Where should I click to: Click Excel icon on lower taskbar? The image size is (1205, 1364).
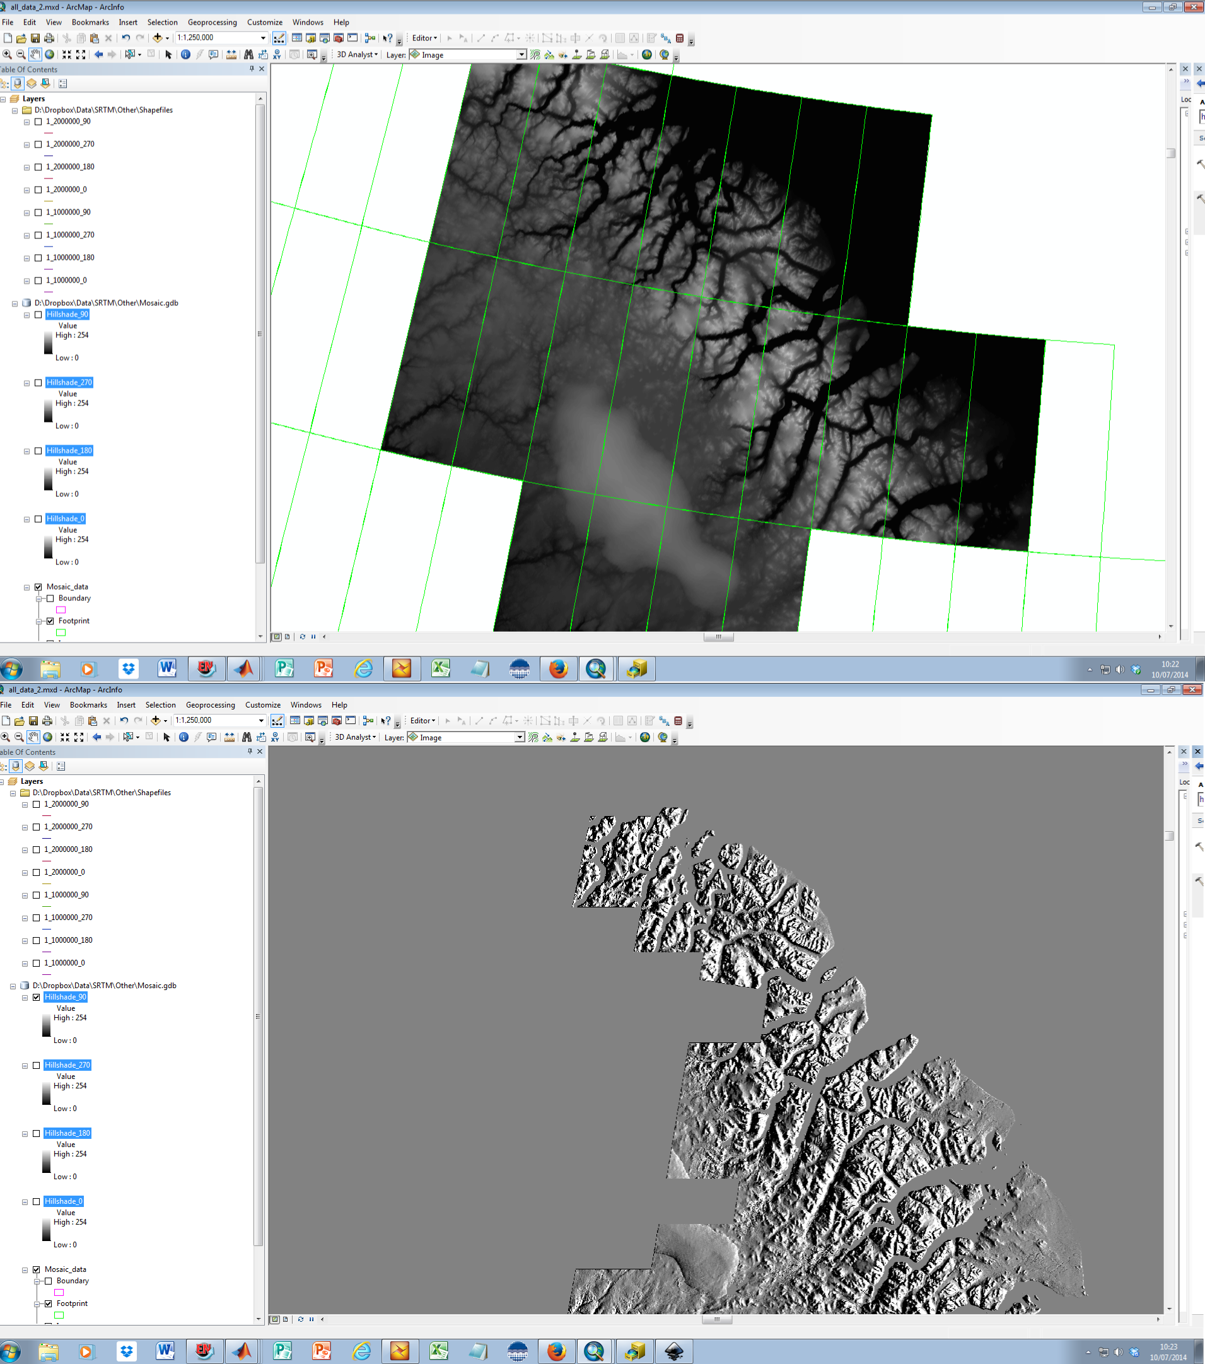[x=438, y=1351]
